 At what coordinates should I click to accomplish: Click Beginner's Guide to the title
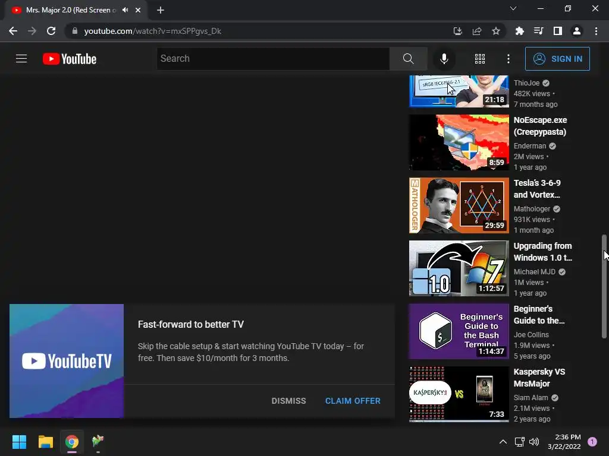(539, 315)
